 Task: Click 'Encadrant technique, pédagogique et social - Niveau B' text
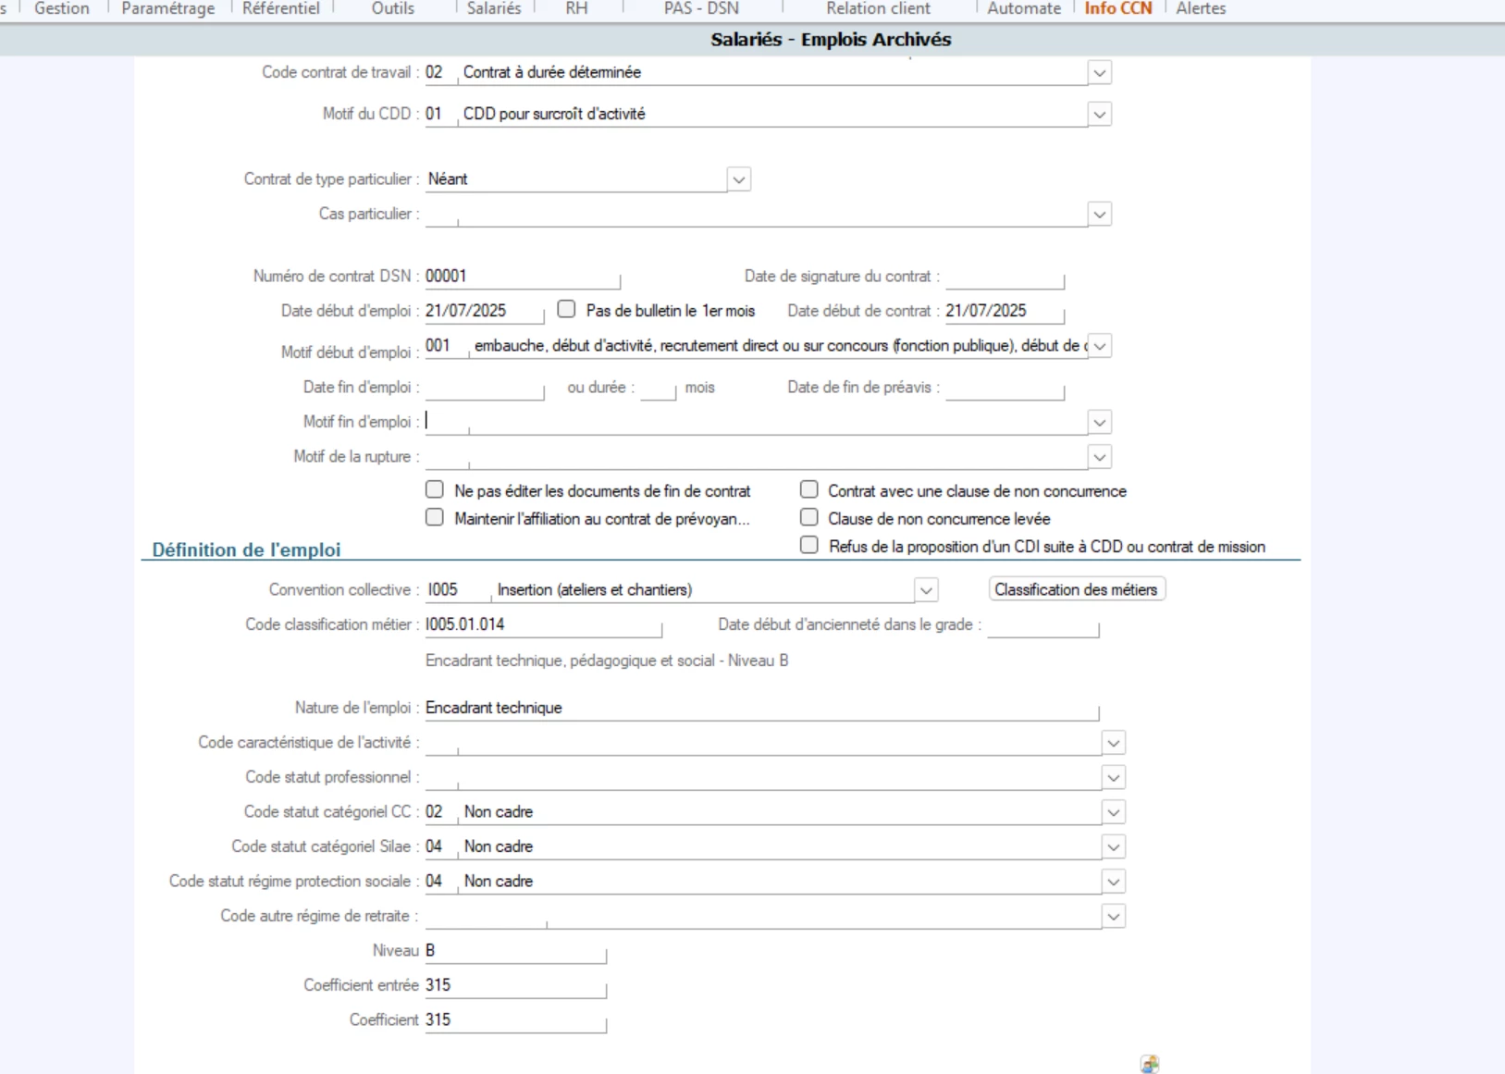pos(607,660)
